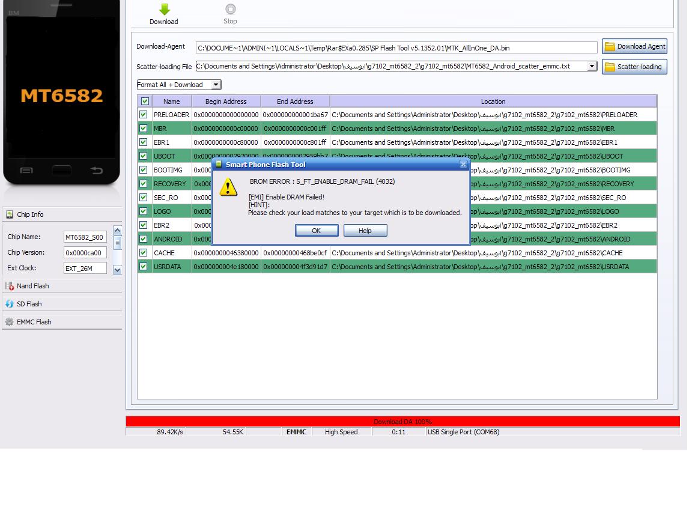Click the Stop circle icon

tap(231, 9)
